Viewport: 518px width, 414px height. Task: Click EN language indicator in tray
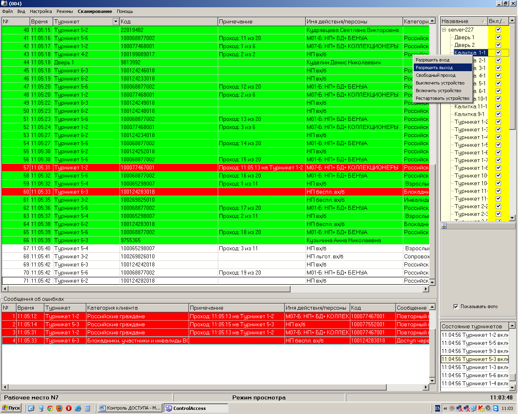438,408
